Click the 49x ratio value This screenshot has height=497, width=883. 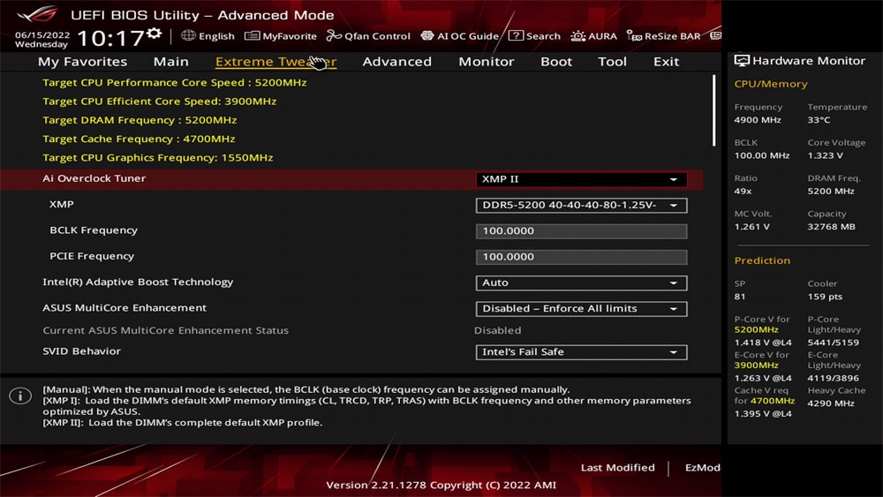click(x=743, y=191)
